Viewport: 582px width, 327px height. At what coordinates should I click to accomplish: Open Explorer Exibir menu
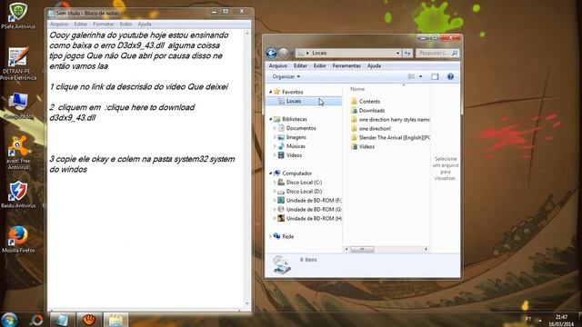pyautogui.click(x=319, y=65)
